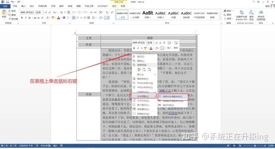Open the Shading paint bucket in the ribbon

pos(100,18)
